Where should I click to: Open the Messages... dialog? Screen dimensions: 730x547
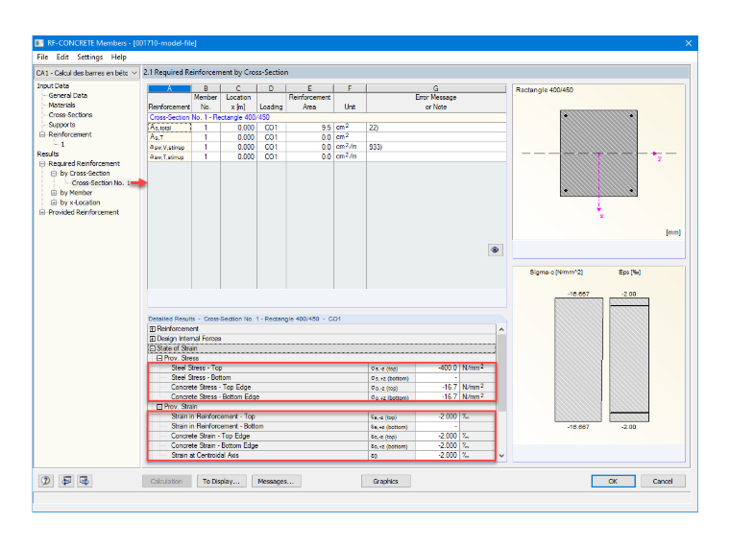click(x=276, y=481)
